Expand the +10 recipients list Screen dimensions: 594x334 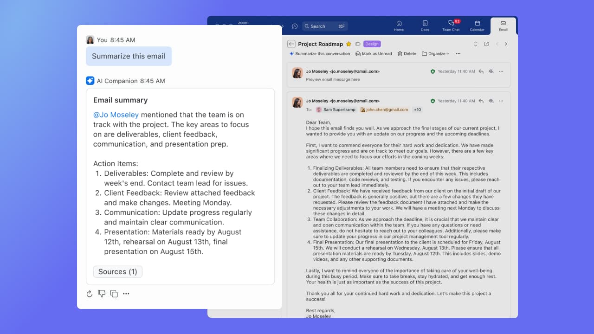[417, 110]
